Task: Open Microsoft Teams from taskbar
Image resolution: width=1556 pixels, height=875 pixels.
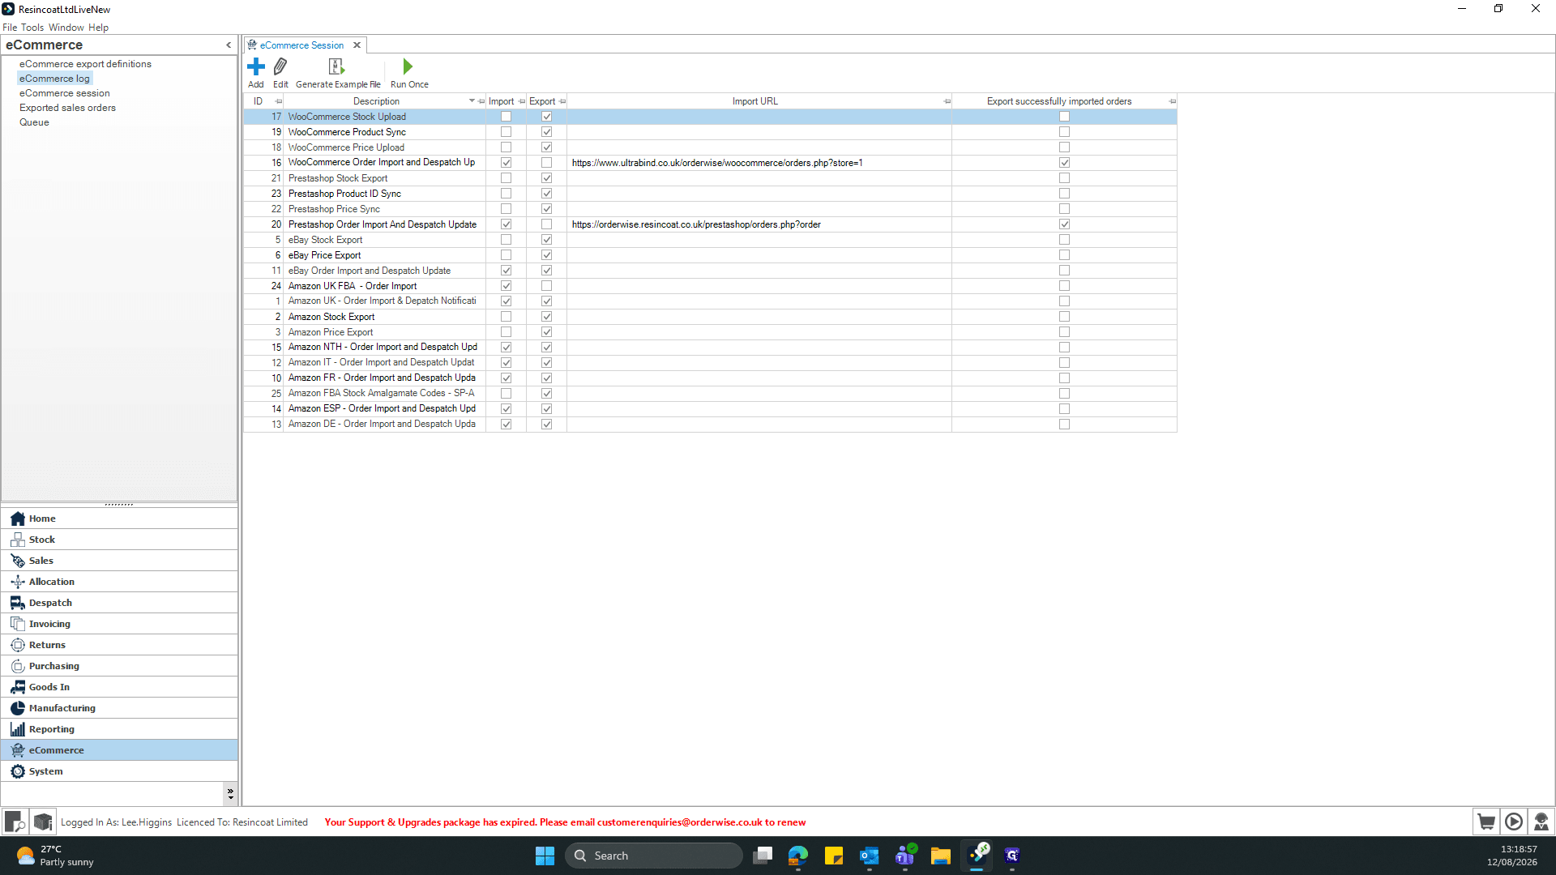Action: point(905,856)
